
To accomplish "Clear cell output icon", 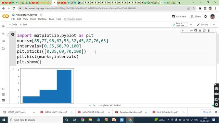I will (13, 69).
